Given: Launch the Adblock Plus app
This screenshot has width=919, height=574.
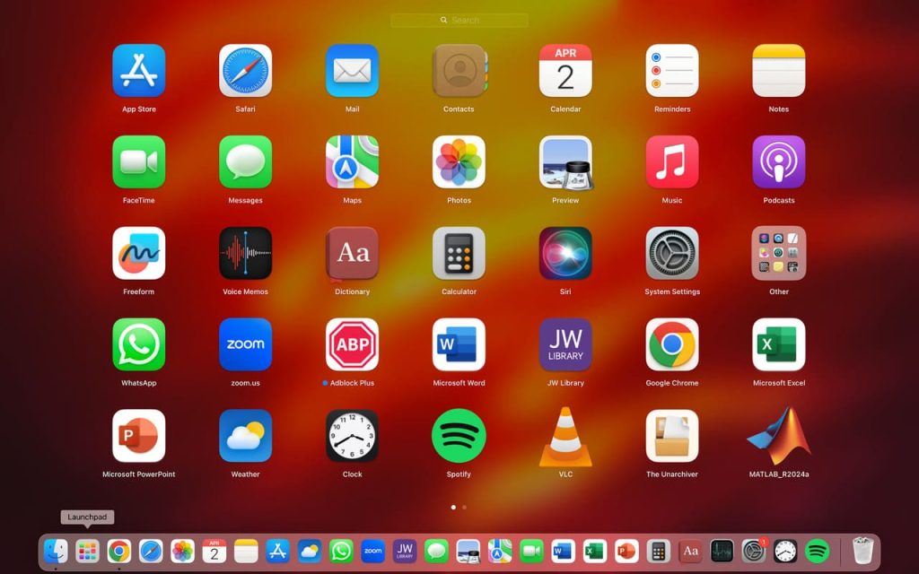Looking at the screenshot, I should click(352, 344).
